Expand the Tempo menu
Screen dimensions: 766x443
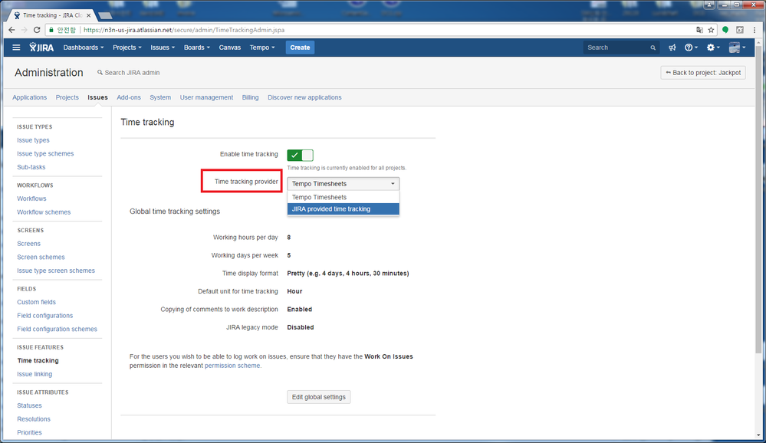[x=262, y=48]
